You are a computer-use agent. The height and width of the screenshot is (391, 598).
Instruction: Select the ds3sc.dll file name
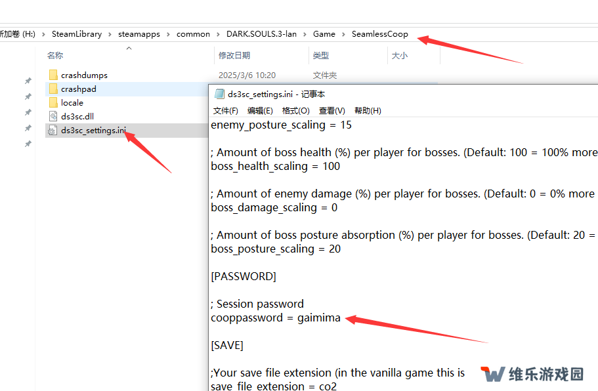pyautogui.click(x=77, y=116)
